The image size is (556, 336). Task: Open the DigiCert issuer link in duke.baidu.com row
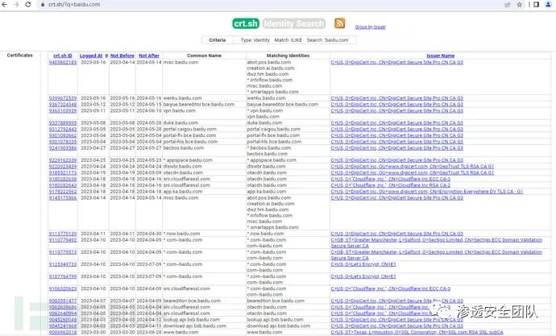click(x=396, y=123)
